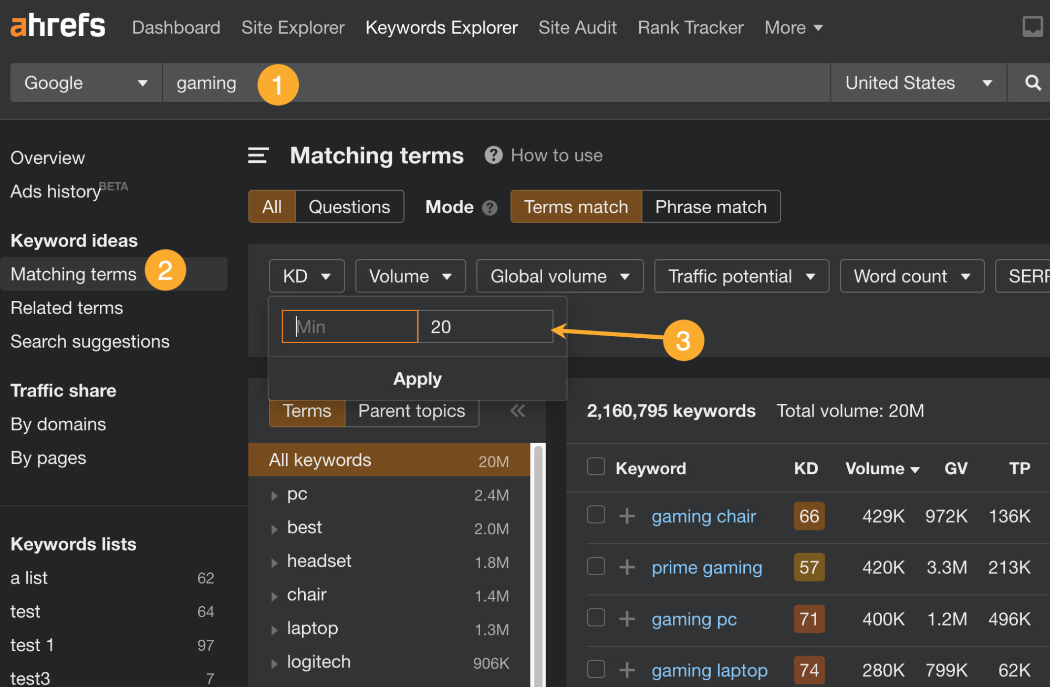Image resolution: width=1050 pixels, height=687 pixels.
Task: Check the gaming chair keyword checkbox
Action: [597, 516]
